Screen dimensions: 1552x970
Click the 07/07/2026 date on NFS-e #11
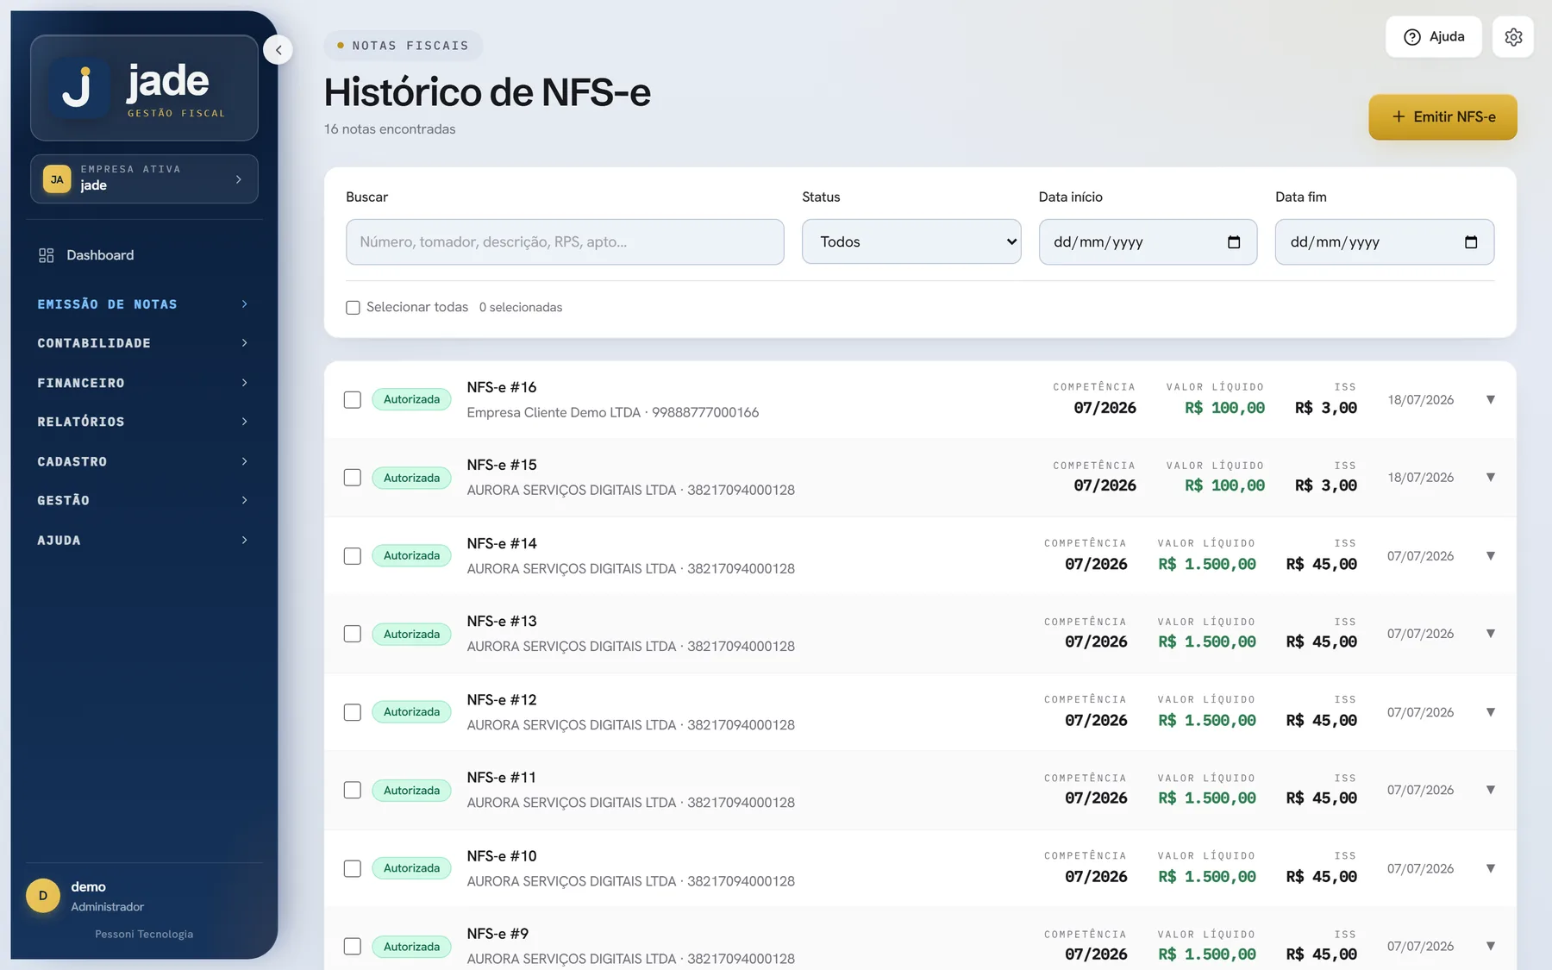pos(1420,790)
